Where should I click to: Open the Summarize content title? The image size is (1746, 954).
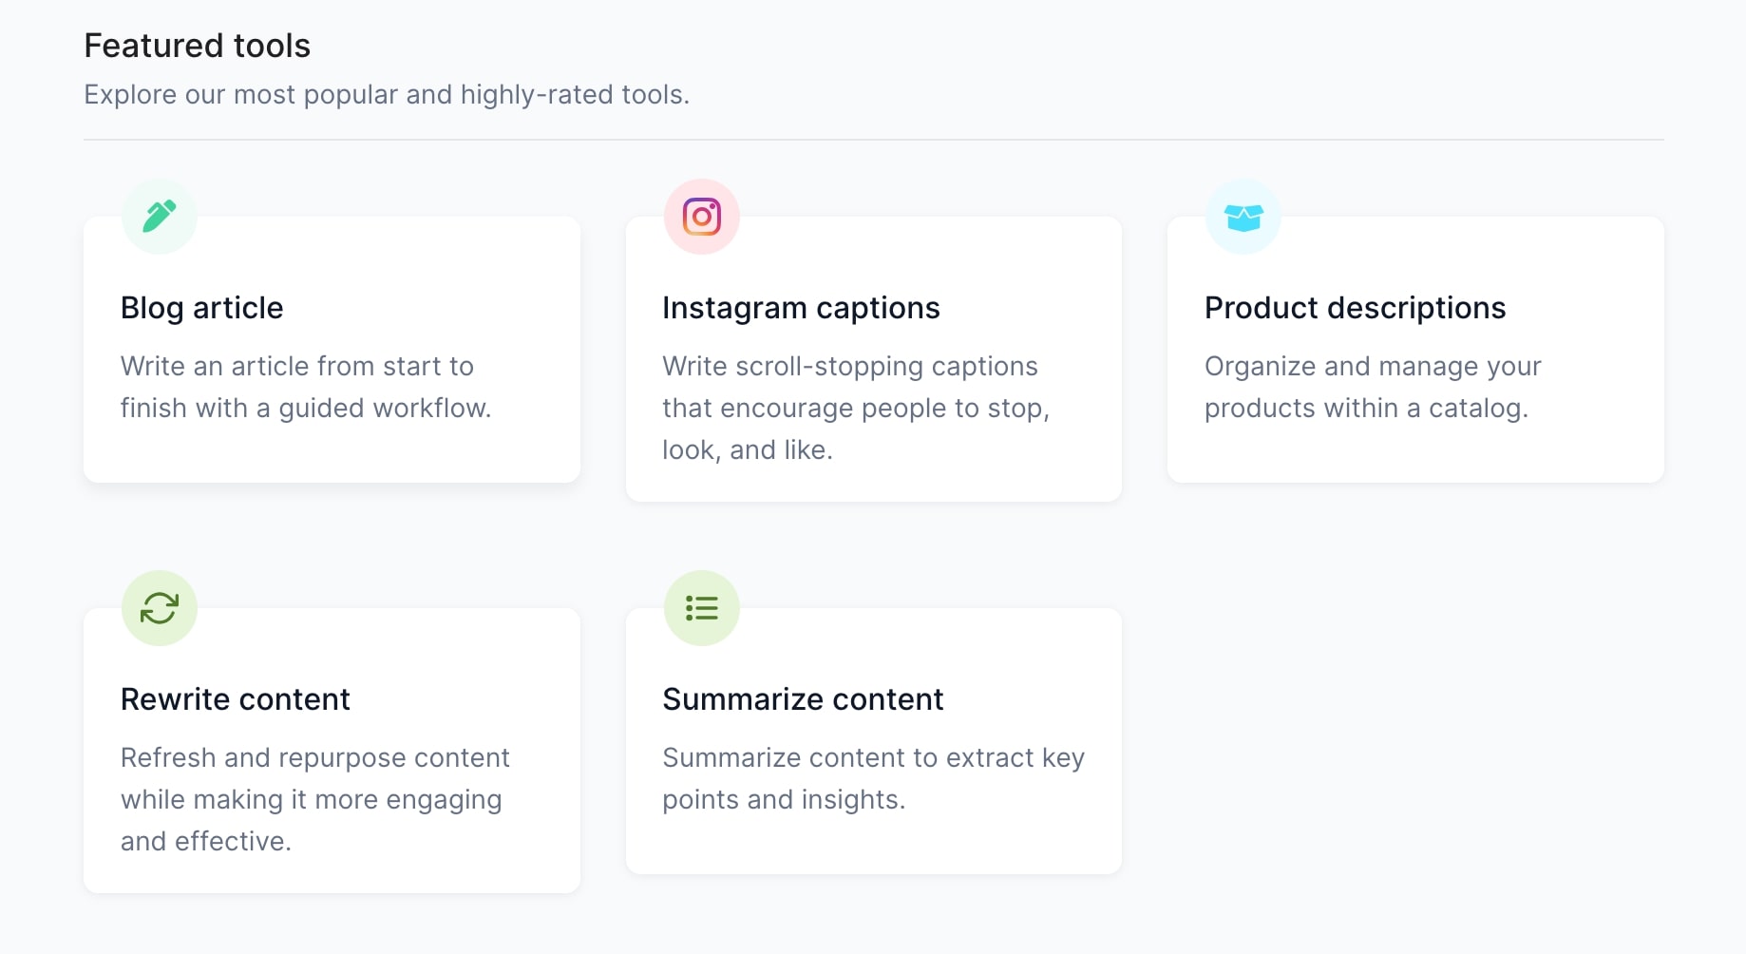[803, 699]
